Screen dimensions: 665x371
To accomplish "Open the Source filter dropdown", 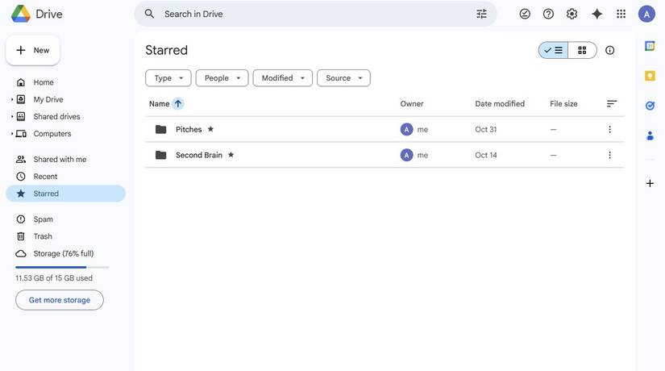I will pos(343,78).
